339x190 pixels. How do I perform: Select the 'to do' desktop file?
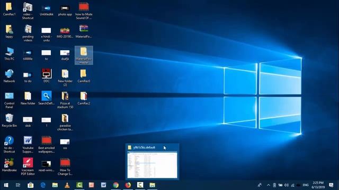pos(28,77)
